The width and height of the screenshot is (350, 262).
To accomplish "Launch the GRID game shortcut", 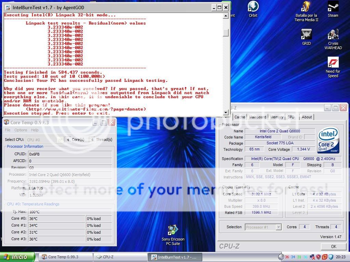I will [306, 37].
